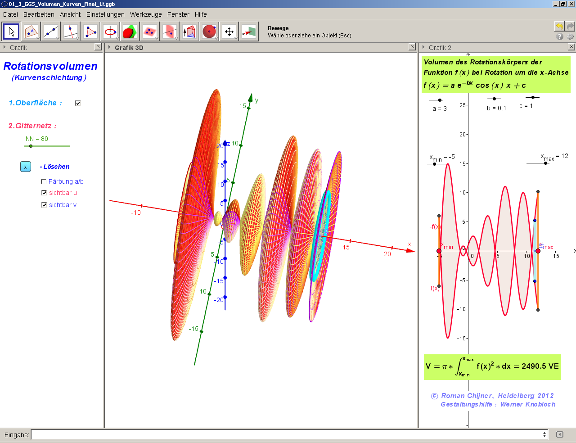The width and height of the screenshot is (576, 443).
Task: Toggle the 1.Oberfläche checkbox
Action: point(78,103)
